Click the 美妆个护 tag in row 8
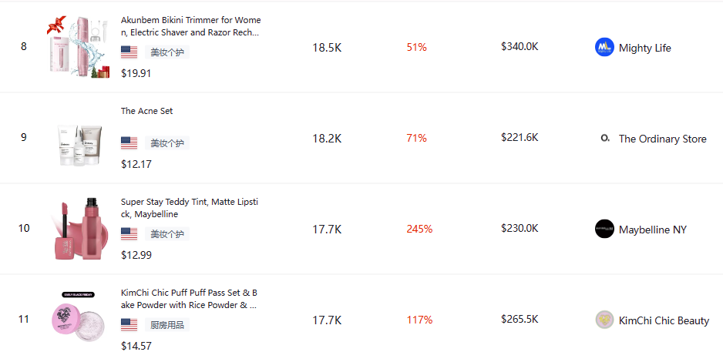Image resolution: width=723 pixels, height=362 pixels. 166,52
